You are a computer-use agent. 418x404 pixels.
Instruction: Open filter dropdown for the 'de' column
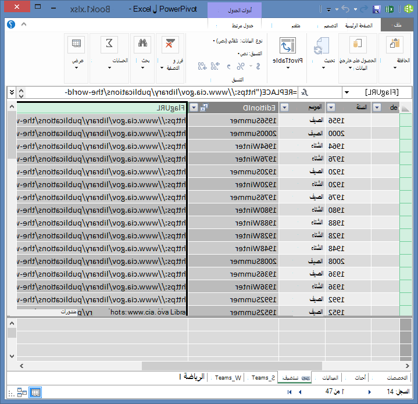pyautogui.click(x=377, y=108)
